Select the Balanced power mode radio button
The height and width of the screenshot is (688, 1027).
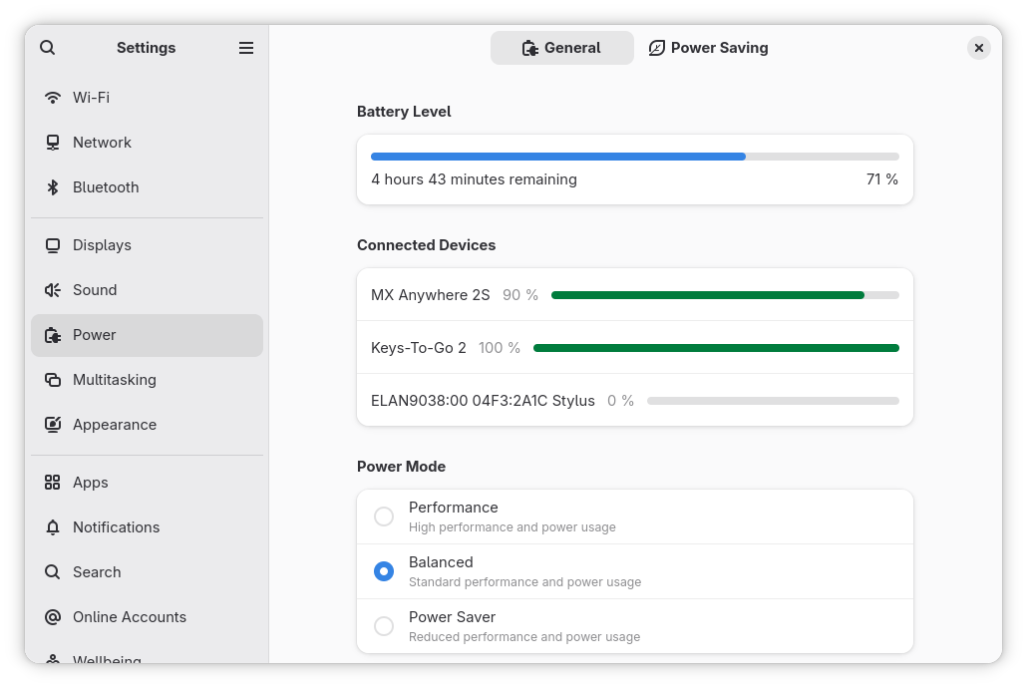pos(384,571)
